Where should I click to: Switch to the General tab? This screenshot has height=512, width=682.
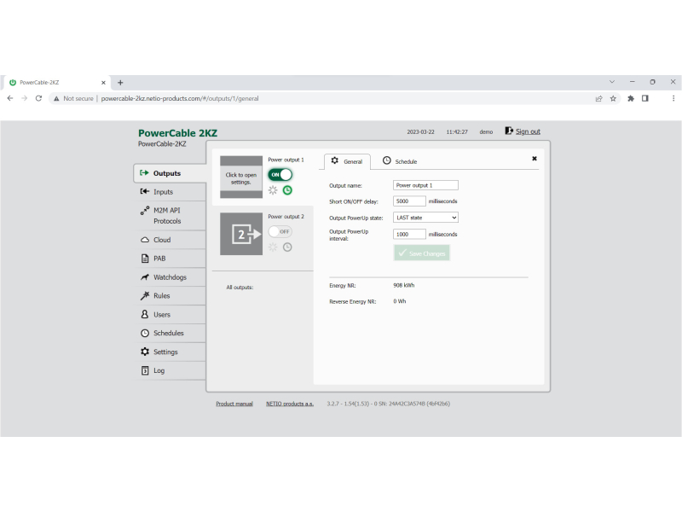[x=347, y=161]
